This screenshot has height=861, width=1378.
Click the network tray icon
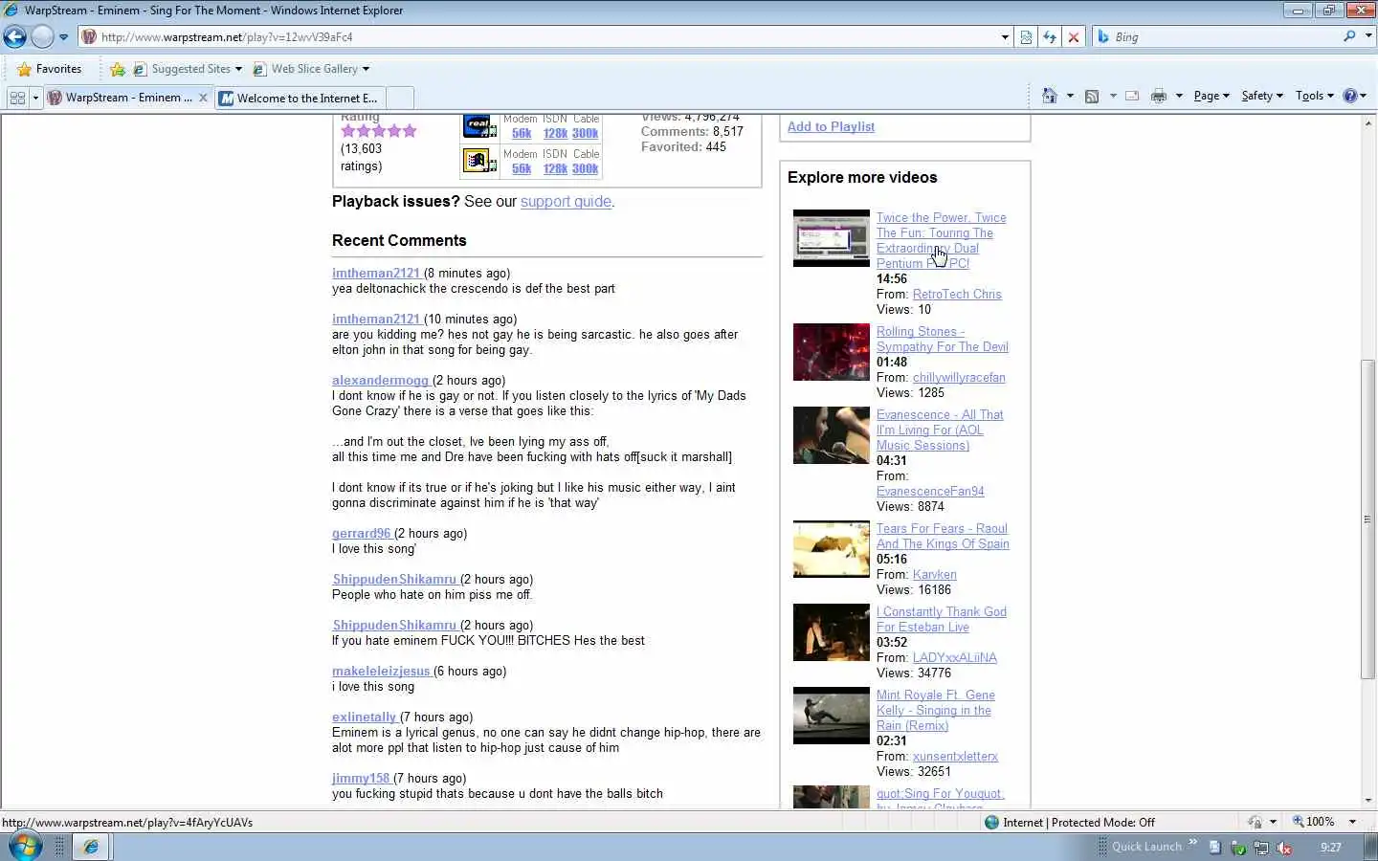pos(1261,848)
